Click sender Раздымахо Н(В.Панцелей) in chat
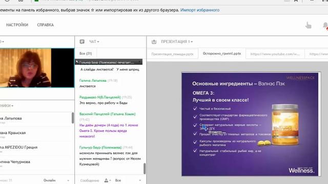Viewport: 328px width, 184px height. coord(100,97)
